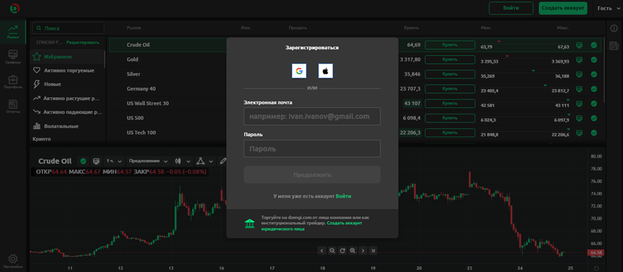The height and width of the screenshot is (272, 623).
Task: Open the Портфели section in the sidebar
Action: 13,81
